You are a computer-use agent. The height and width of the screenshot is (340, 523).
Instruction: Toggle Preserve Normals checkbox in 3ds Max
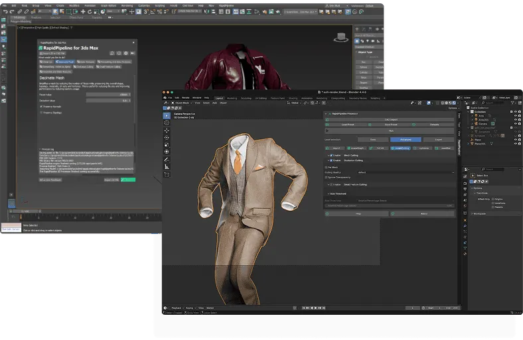click(x=41, y=106)
